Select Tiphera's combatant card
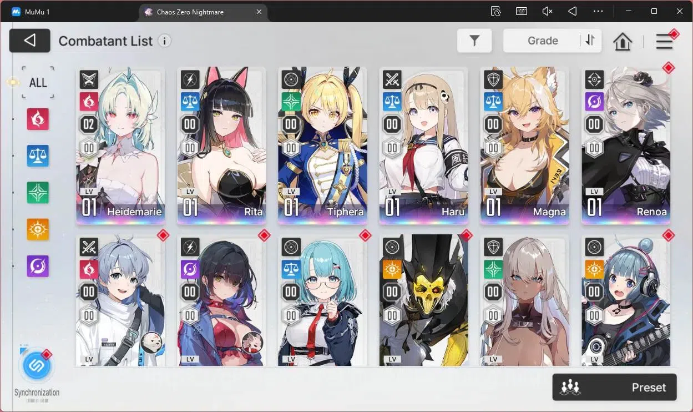Image resolution: width=693 pixels, height=412 pixels. pos(322,145)
